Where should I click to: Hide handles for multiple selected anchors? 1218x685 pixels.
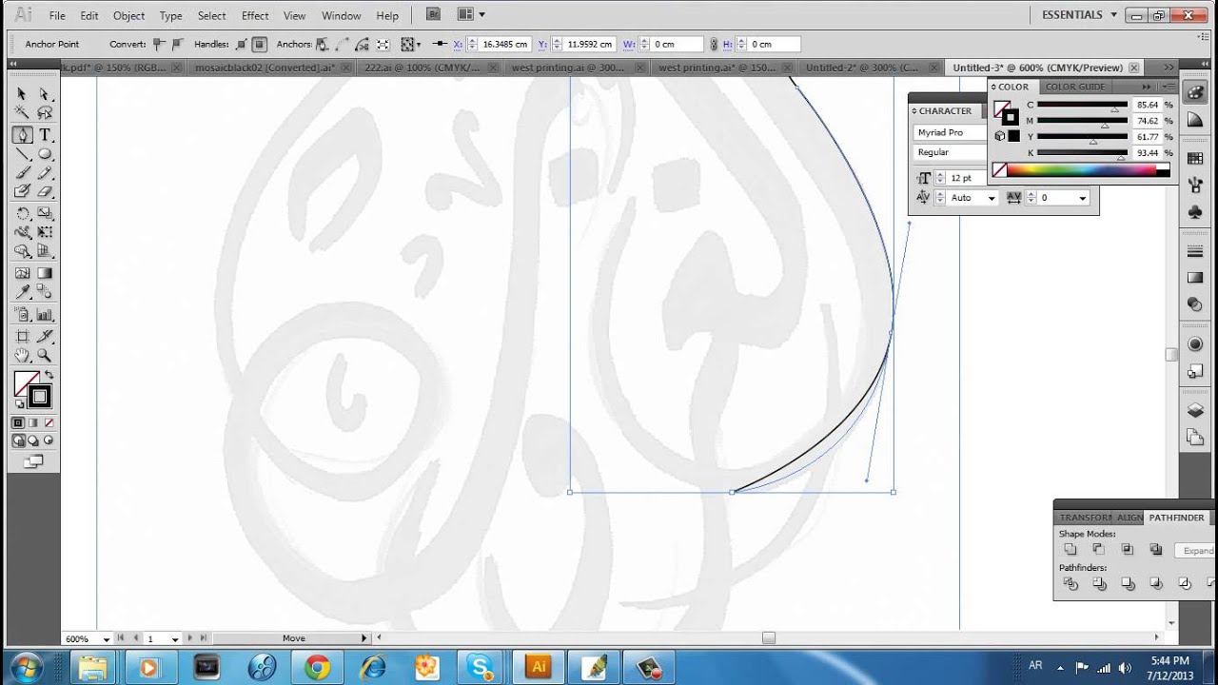[x=259, y=45]
